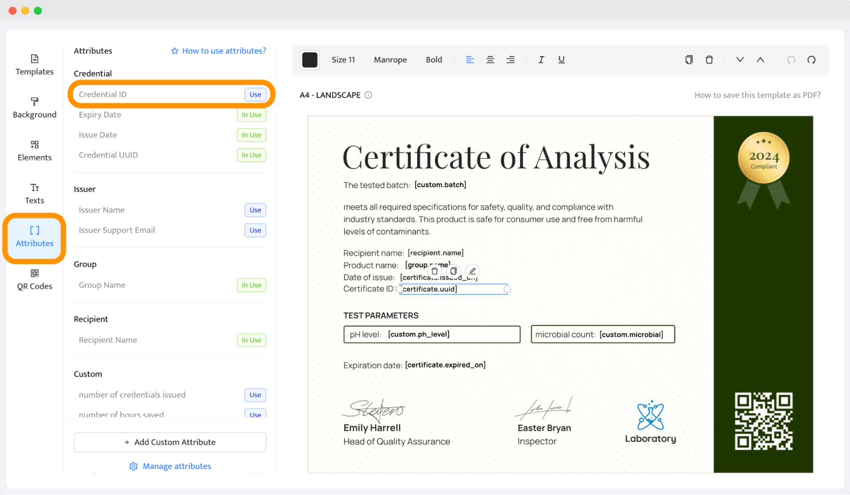The width and height of the screenshot is (850, 495).
Task: Click the green macOS zoom button
Action: tap(38, 11)
